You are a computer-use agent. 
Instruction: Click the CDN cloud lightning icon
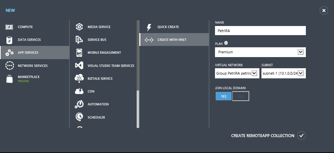tap(79, 92)
